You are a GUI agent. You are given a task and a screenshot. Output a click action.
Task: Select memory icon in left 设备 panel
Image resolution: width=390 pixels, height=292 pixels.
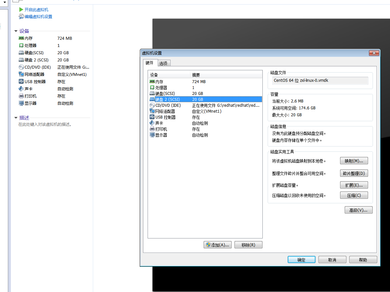point(21,38)
